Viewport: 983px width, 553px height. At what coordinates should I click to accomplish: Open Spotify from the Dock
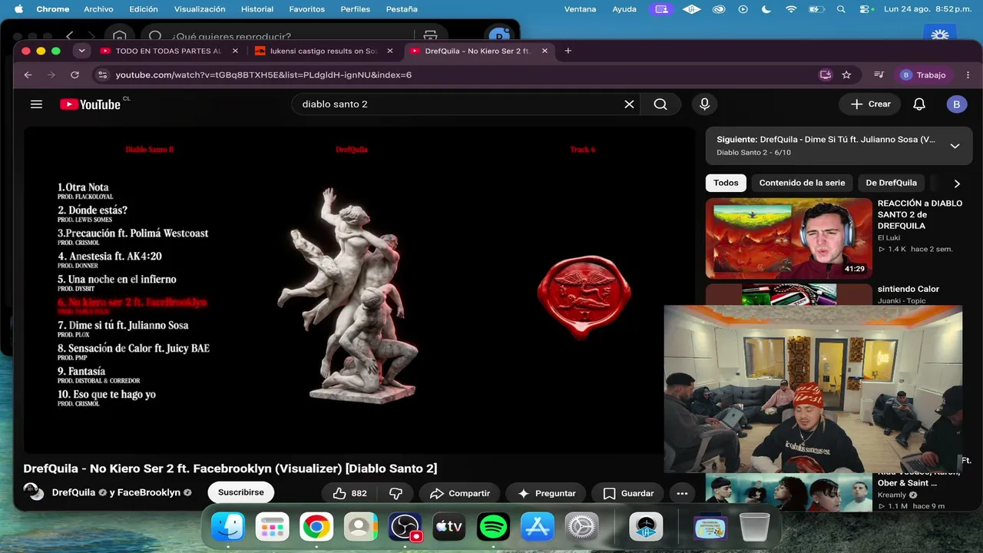[x=493, y=527]
